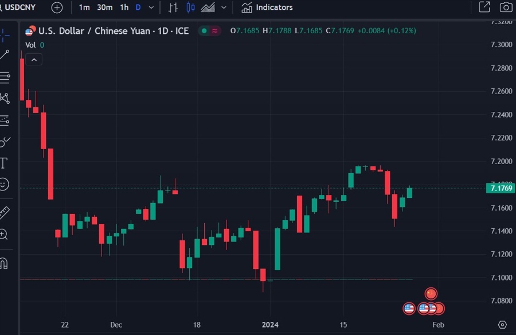Viewport: 516px width, 335px height.
Task: Click the 7.3000 price scale label
Action: (x=501, y=45)
